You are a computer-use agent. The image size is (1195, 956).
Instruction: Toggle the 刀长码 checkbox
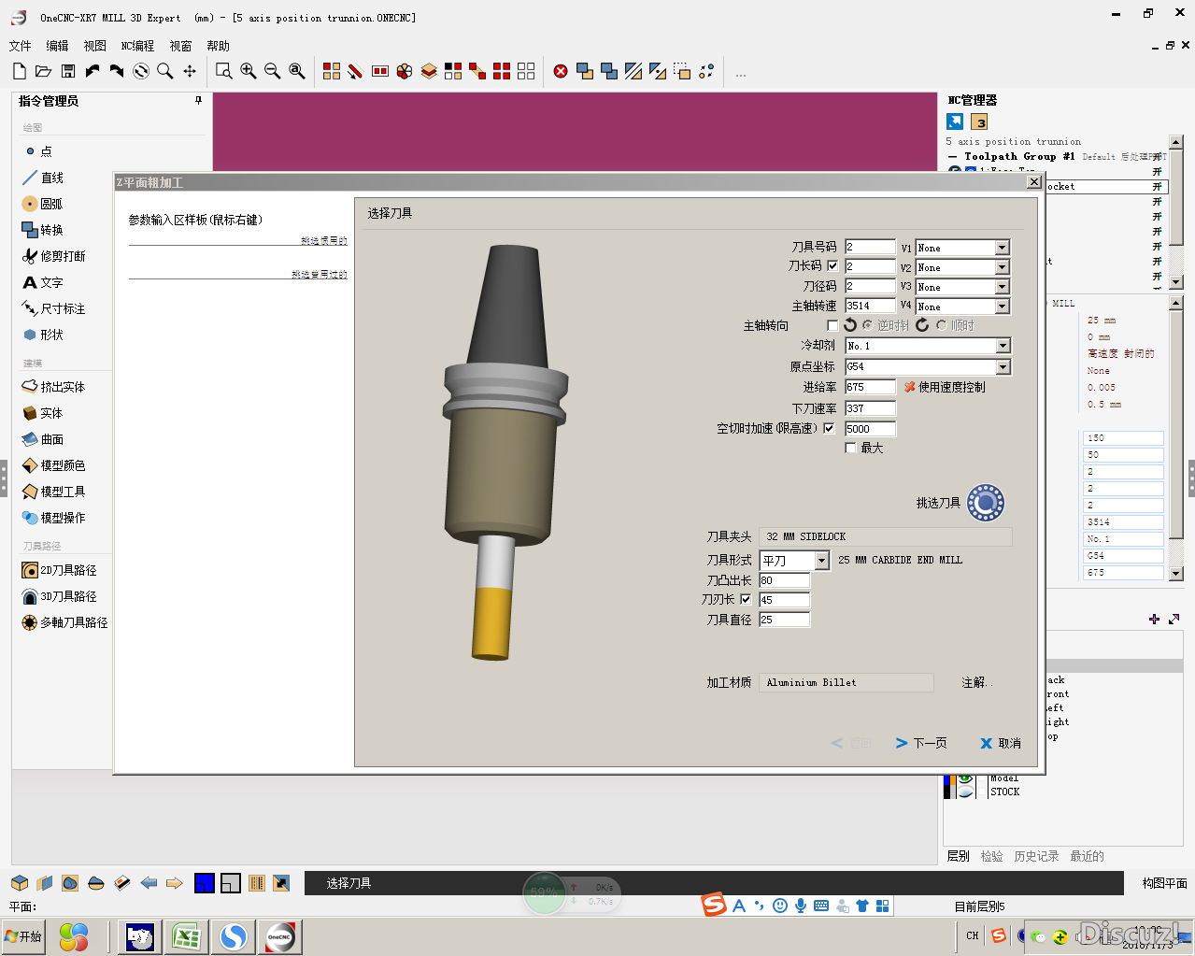pyautogui.click(x=832, y=266)
